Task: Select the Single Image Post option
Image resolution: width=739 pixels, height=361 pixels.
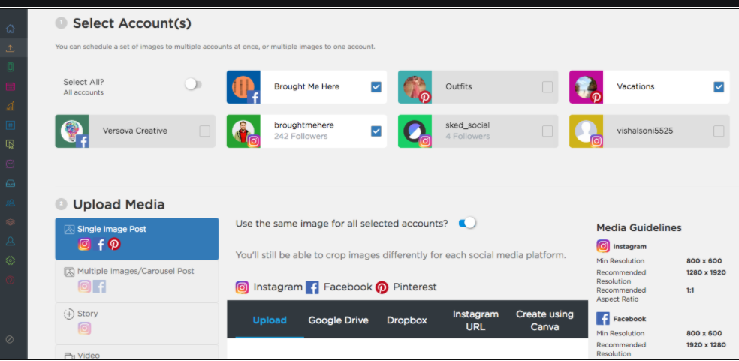Action: pyautogui.click(x=137, y=239)
